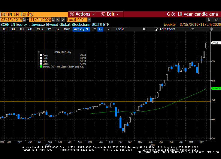Click the 03/15/2019 start date field
The height and width of the screenshot is (159, 221).
pos(12,19)
